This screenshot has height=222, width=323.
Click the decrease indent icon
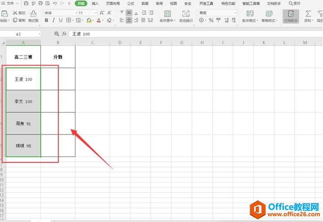pos(144,13)
